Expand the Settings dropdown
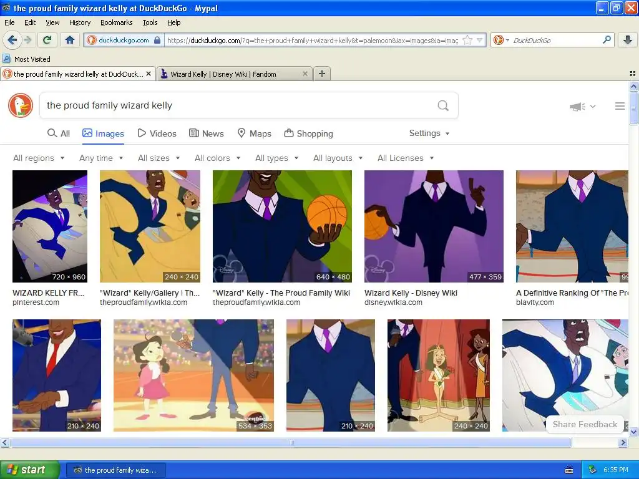The height and width of the screenshot is (479, 639). 429,133
